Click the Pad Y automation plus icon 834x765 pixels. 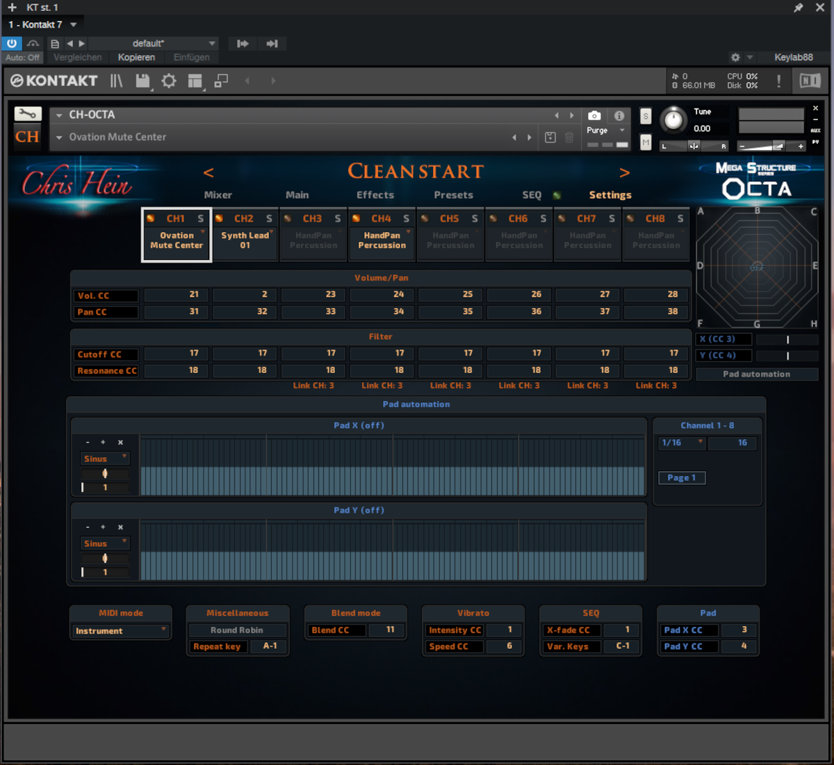[103, 527]
